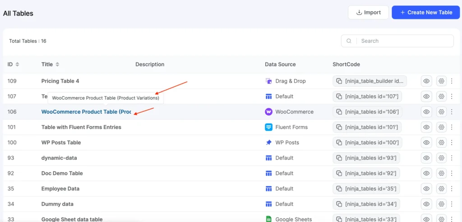
Task: Open Table with Fluent Forms Entries
Action: pos(81,127)
